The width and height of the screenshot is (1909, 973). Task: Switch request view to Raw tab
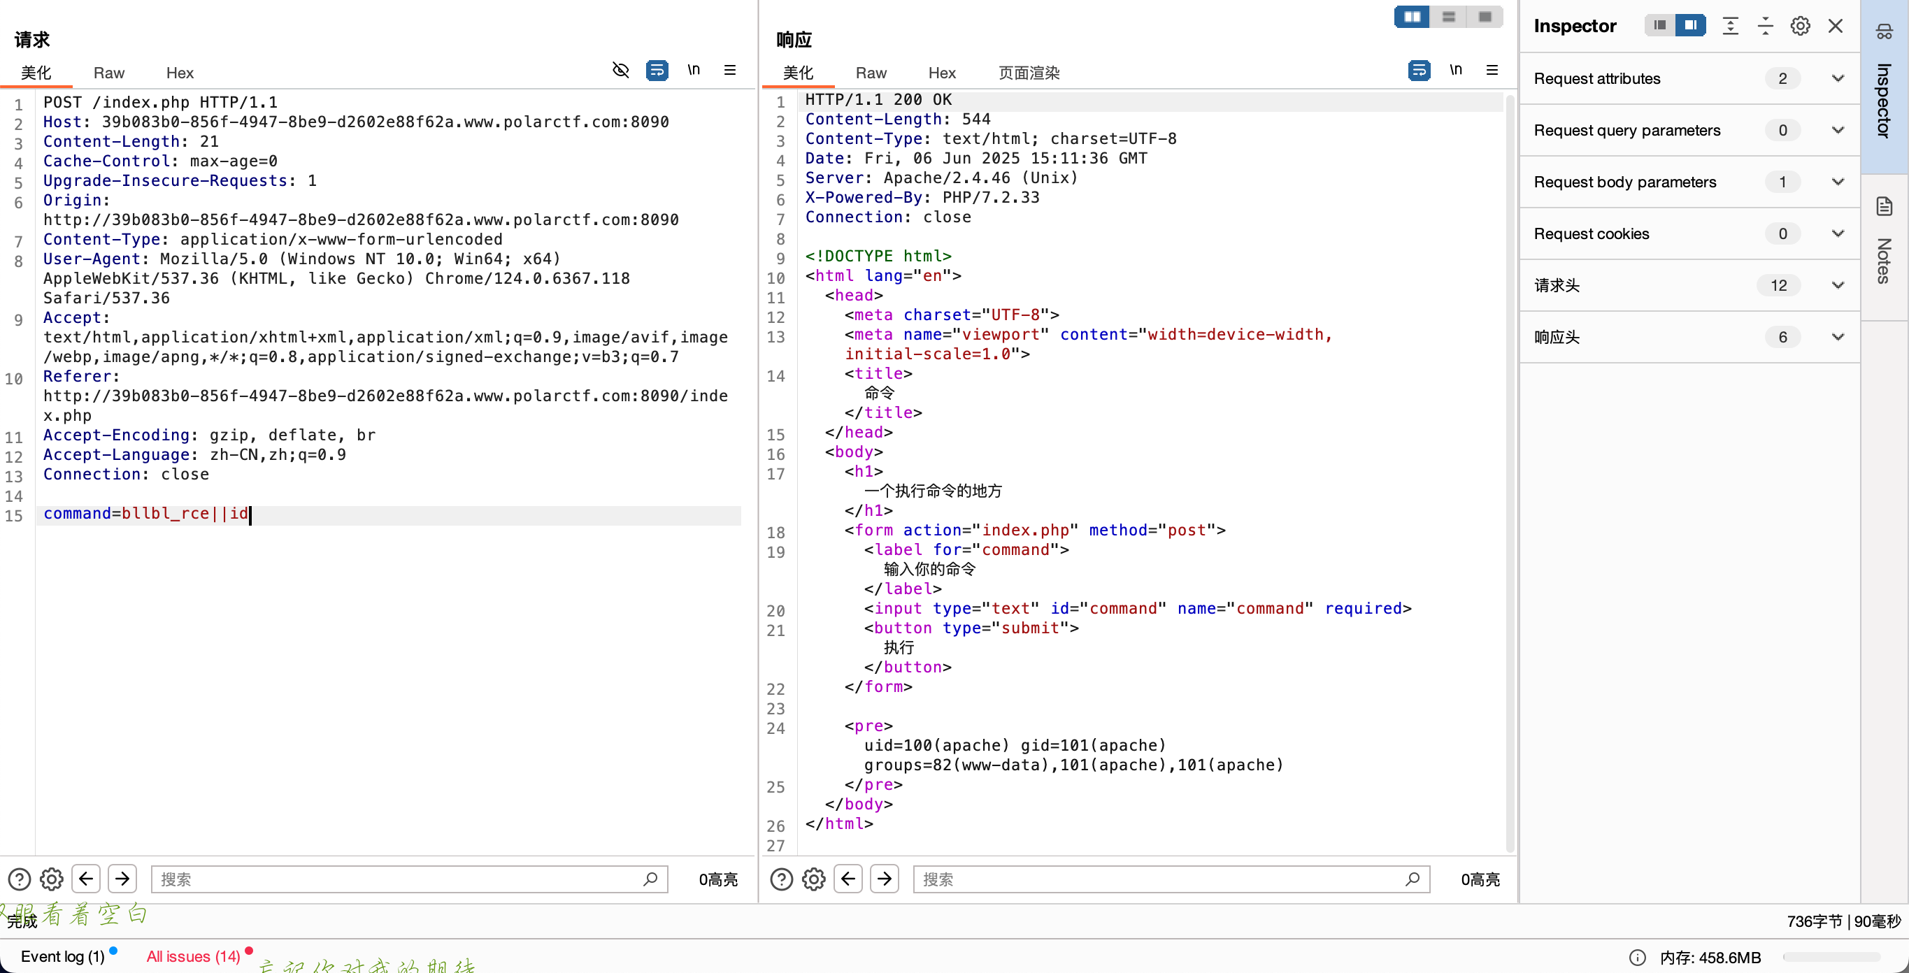108,73
